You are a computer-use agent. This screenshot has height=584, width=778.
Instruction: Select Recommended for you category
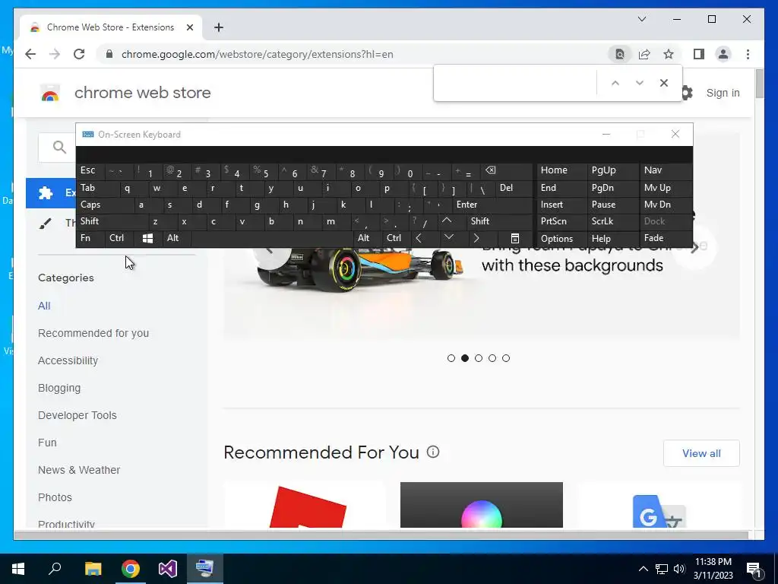93,333
